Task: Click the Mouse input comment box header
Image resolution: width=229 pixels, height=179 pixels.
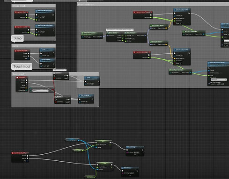Action: (34, 6)
